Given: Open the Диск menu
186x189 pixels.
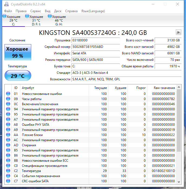Looking at the screenshot, I should pyautogui.click(x=58, y=11).
